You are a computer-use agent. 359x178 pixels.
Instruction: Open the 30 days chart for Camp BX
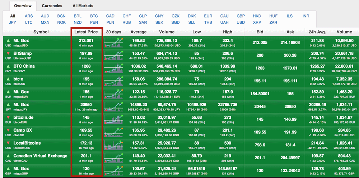point(114,132)
